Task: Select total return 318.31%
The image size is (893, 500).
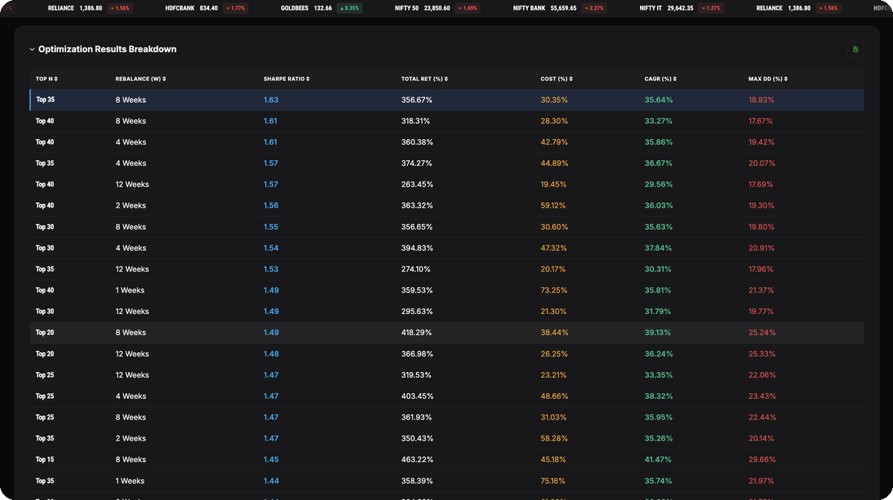Action: click(416, 121)
